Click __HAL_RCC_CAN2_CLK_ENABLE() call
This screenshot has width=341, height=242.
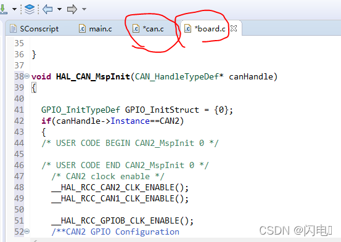[120, 187]
